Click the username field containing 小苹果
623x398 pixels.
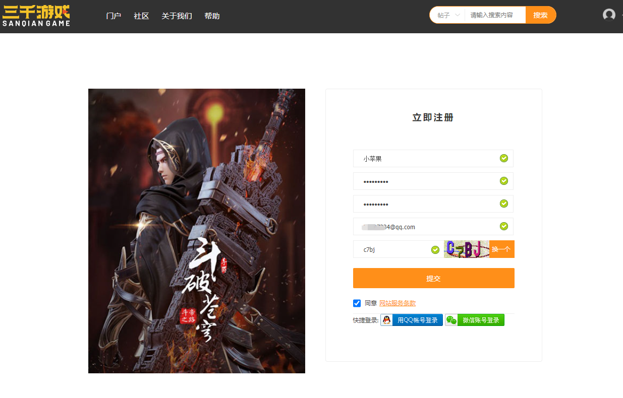433,158
